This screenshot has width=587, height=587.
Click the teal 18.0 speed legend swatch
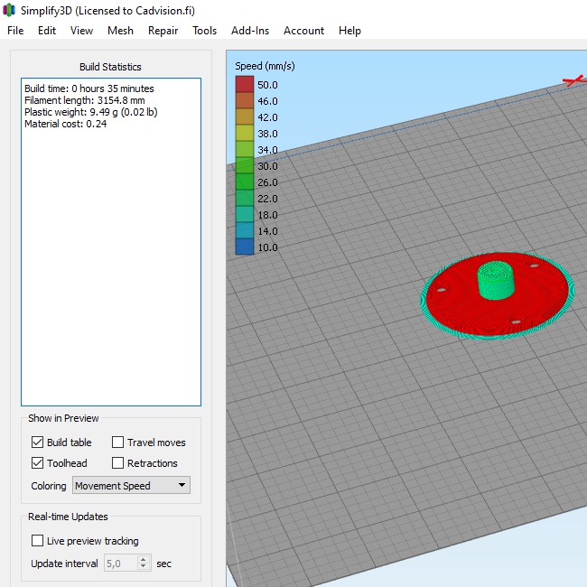245,215
